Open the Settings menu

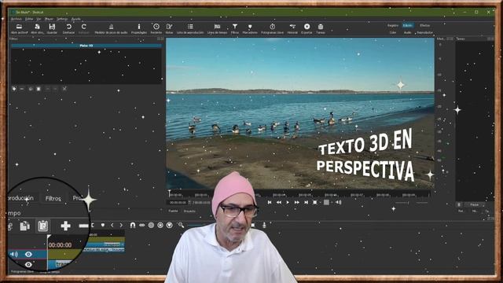tap(62, 19)
